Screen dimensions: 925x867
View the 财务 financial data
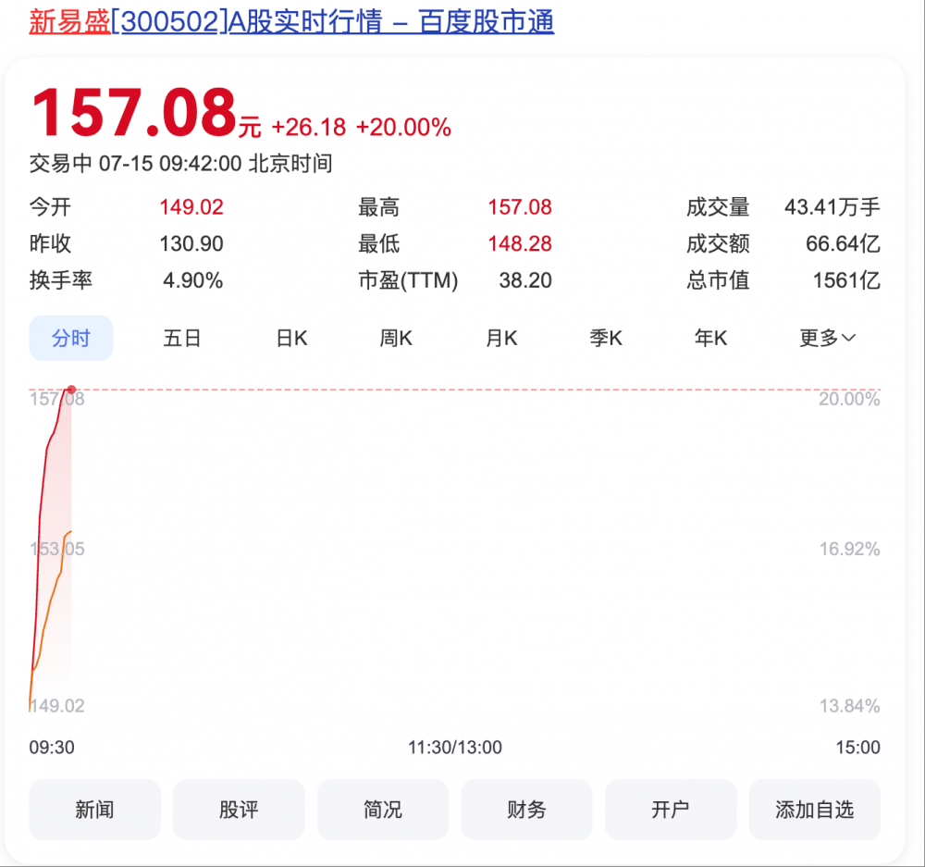click(526, 810)
